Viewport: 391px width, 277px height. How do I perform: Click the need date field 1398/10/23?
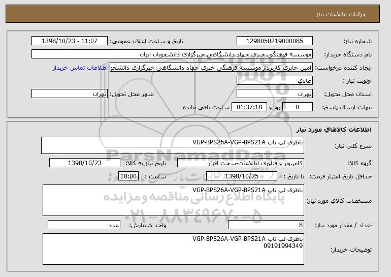(85, 163)
